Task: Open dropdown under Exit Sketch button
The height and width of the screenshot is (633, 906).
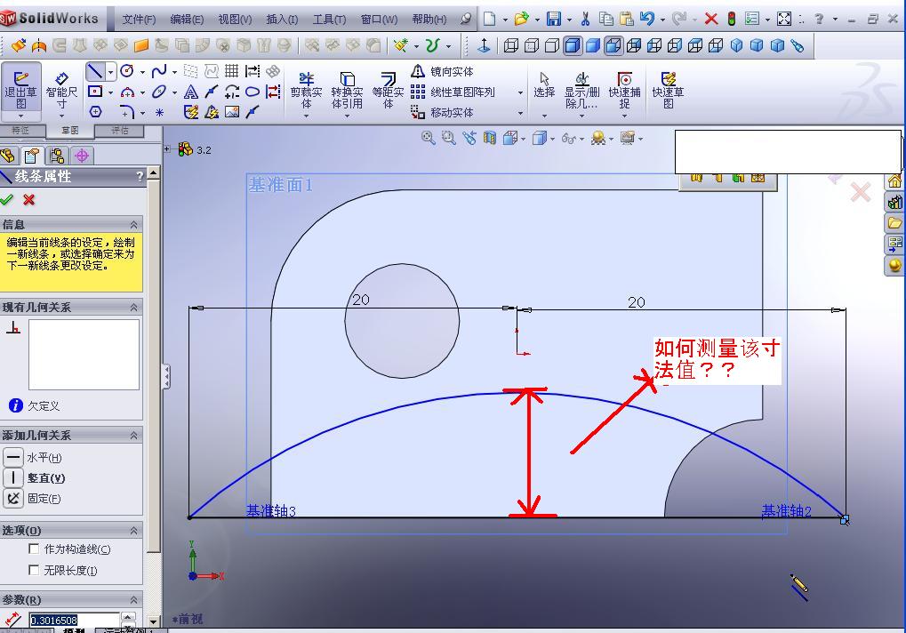Action: click(20, 116)
